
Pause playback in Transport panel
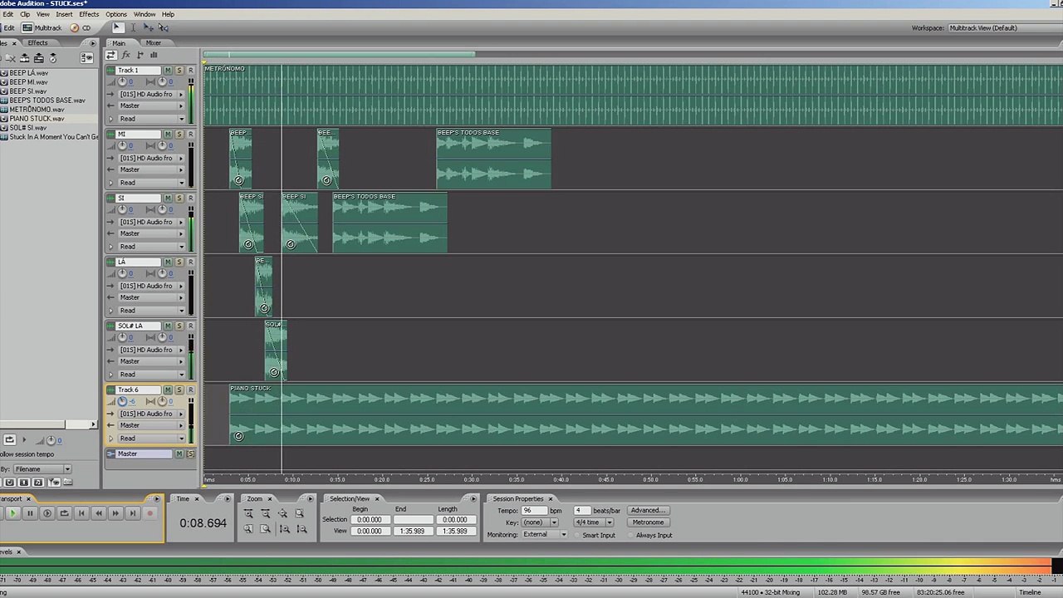pyautogui.click(x=30, y=513)
